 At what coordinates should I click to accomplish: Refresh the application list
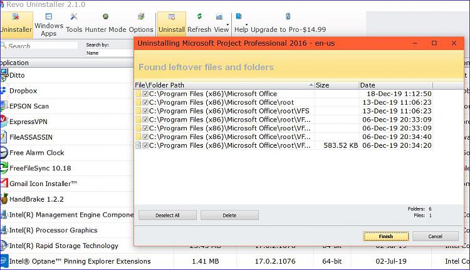pos(199,23)
